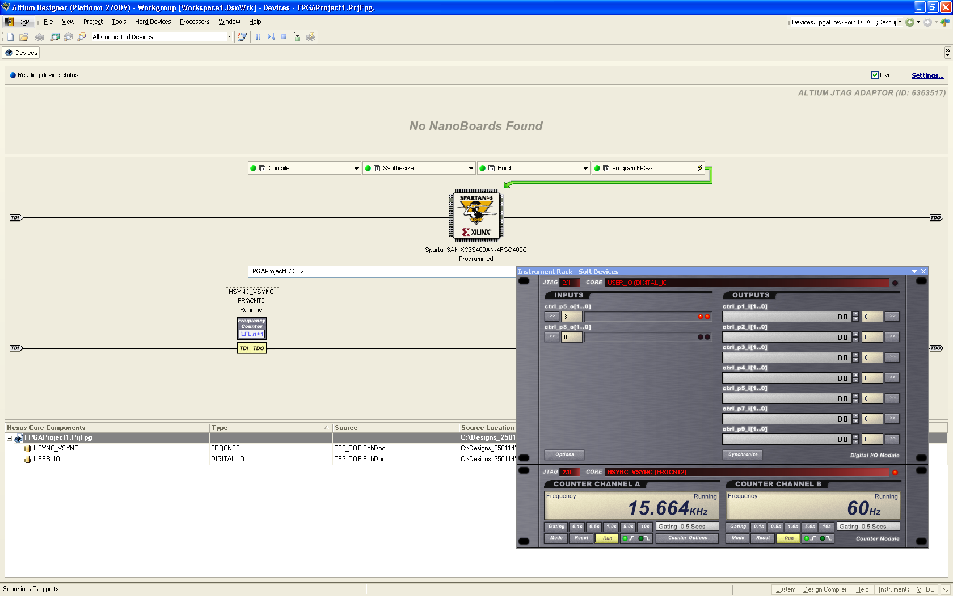Click the gray chip magnifier toolbar icon
The image size is (953, 598).
click(x=69, y=37)
